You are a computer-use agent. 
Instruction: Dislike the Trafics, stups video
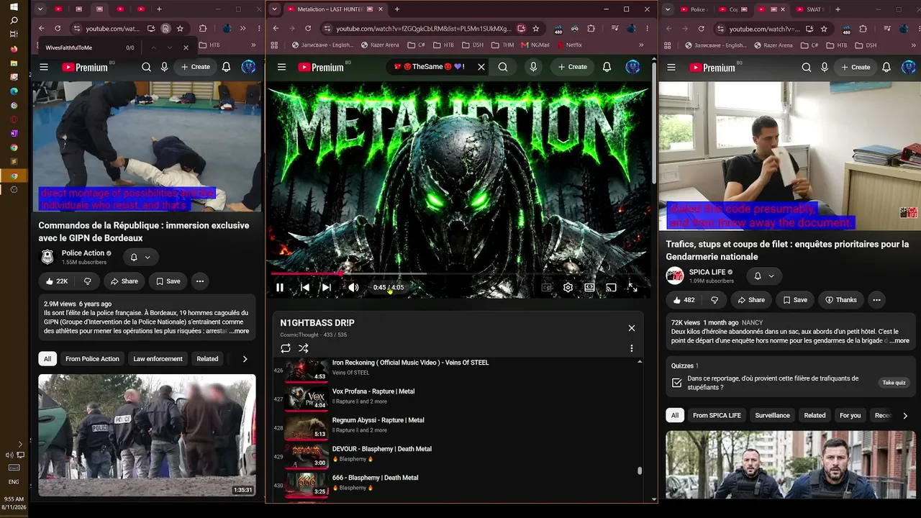tap(714, 300)
